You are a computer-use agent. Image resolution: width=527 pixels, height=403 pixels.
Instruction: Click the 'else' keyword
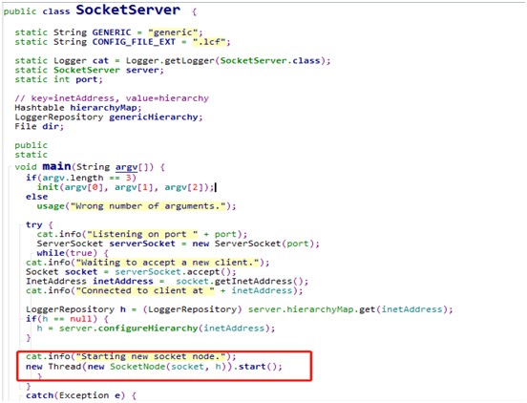coord(36,197)
